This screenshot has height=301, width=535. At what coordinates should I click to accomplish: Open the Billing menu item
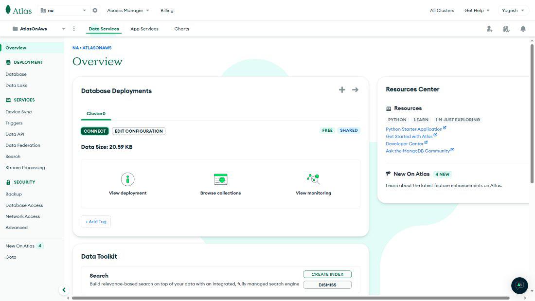coord(167,11)
